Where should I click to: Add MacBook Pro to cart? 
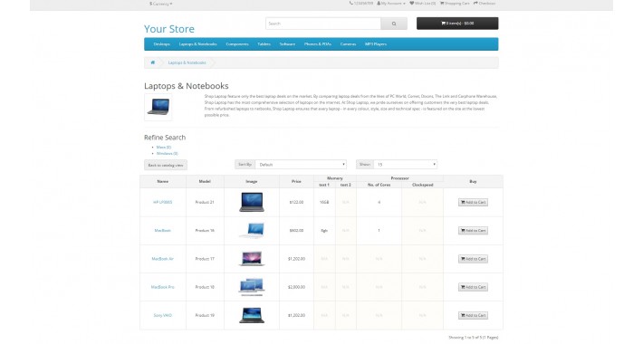(473, 287)
